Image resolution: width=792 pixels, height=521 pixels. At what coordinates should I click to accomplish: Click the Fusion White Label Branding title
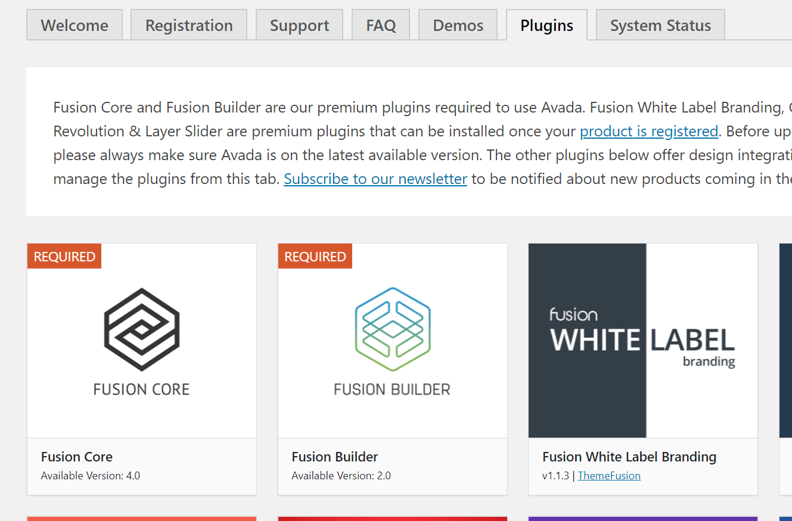coord(629,457)
